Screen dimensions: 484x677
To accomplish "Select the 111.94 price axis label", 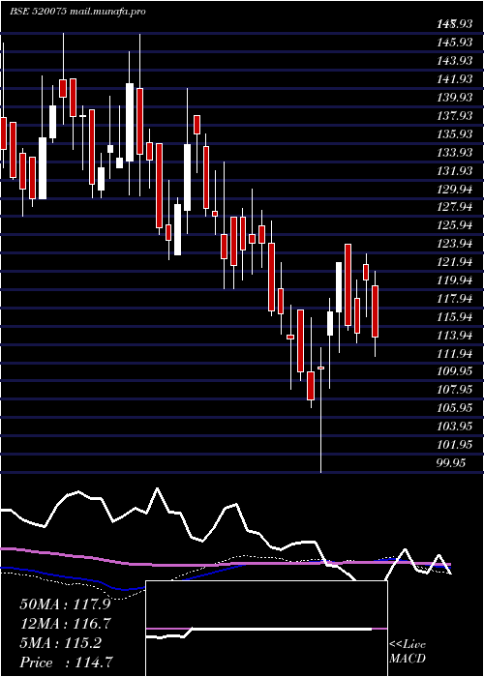I will pyautogui.click(x=454, y=354).
